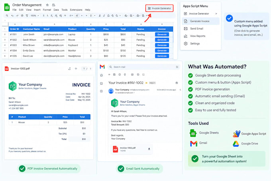Open the Data menu
Viewport: 271px width, 181px height.
[x=56, y=10]
